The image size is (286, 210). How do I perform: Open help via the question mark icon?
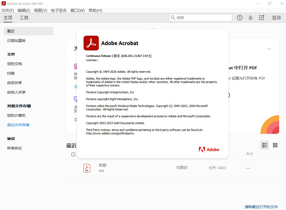(240, 17)
